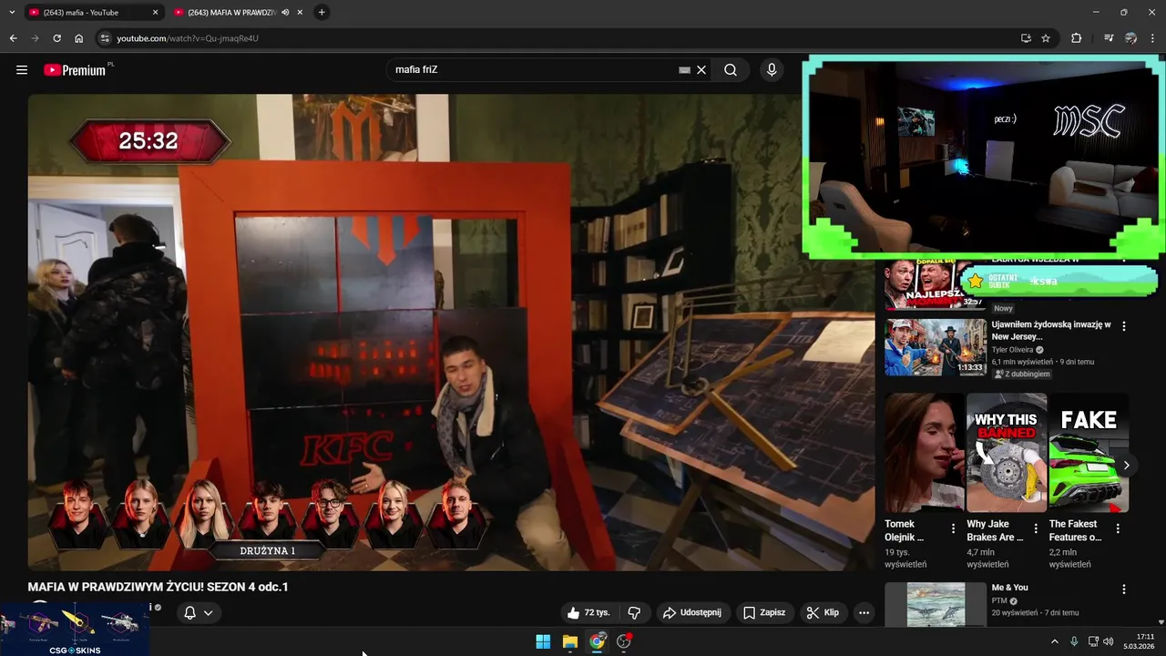The image size is (1166, 656).
Task: Open File Explorer from the taskbar
Action: 570,641
